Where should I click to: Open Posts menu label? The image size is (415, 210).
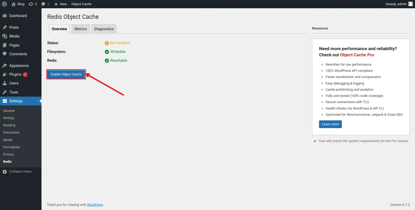(14, 27)
